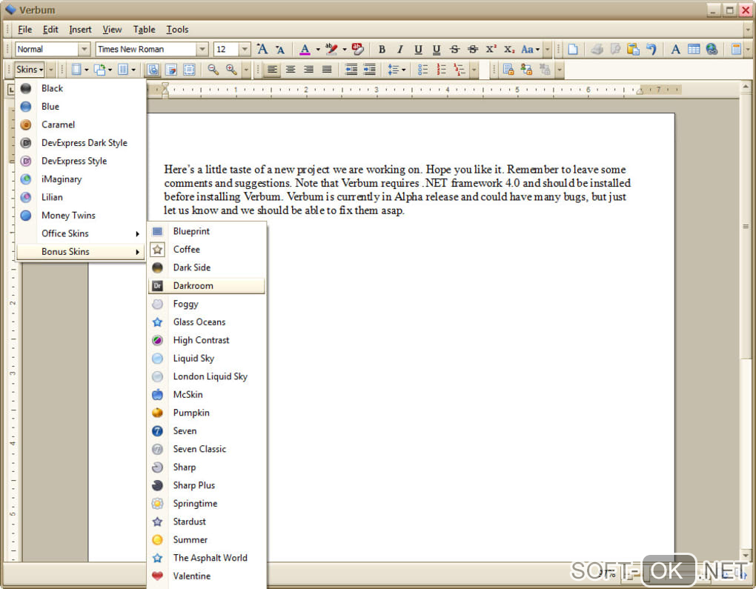The width and height of the screenshot is (756, 589).
Task: Toggle strikethrough formatting
Action: point(454,49)
